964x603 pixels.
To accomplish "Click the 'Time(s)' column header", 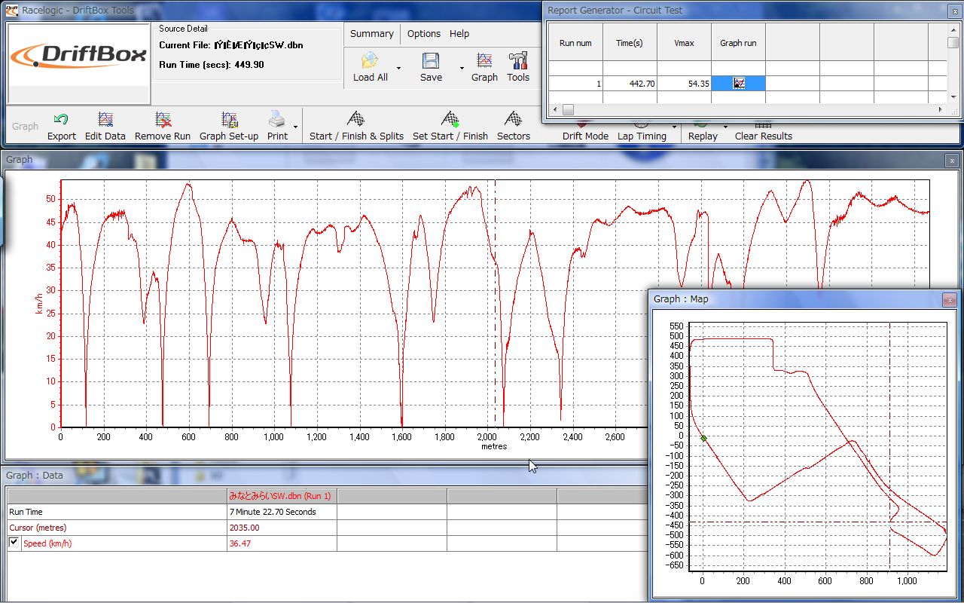I will 630,43.
